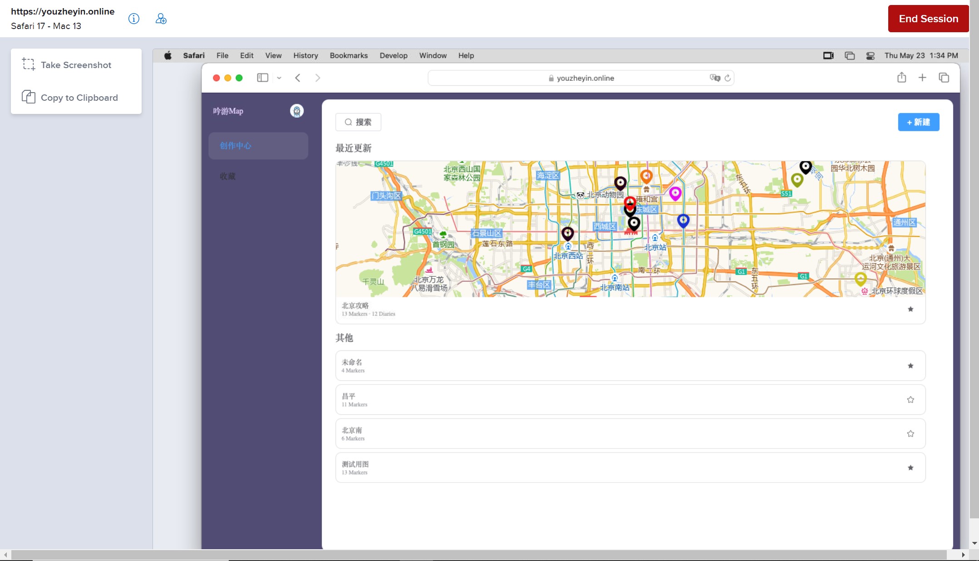Click the black marker near 北京西站
Image resolution: width=979 pixels, height=561 pixels.
568,233
